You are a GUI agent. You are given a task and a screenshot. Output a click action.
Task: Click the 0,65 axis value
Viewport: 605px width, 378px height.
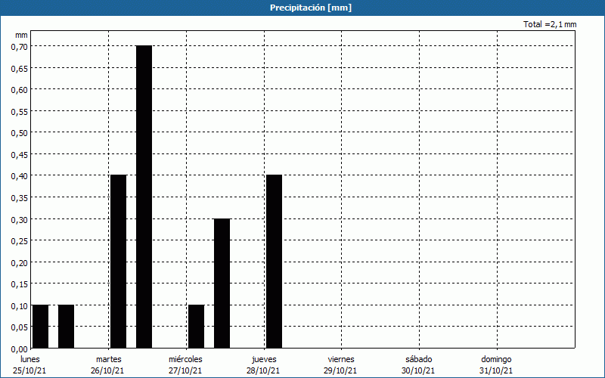(19, 68)
